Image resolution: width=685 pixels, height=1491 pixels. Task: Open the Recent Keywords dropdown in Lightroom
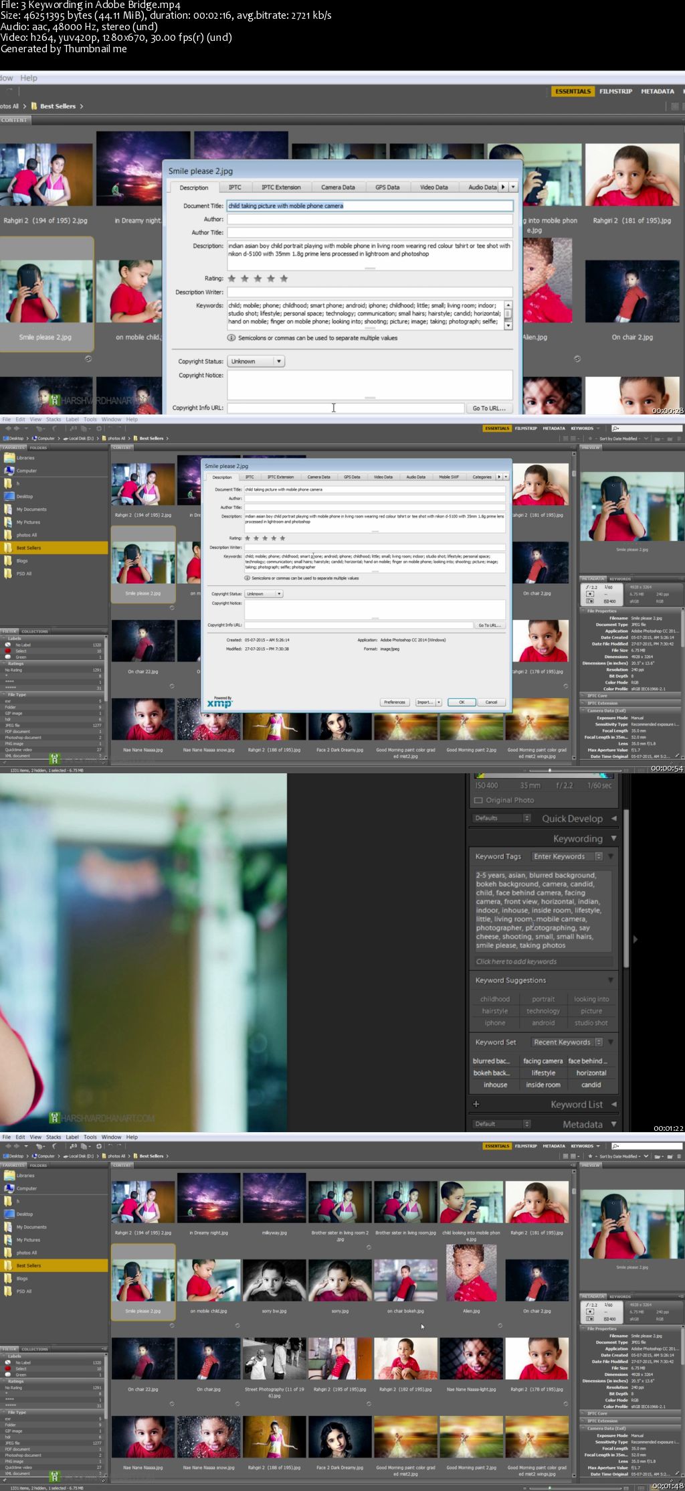click(x=568, y=1042)
